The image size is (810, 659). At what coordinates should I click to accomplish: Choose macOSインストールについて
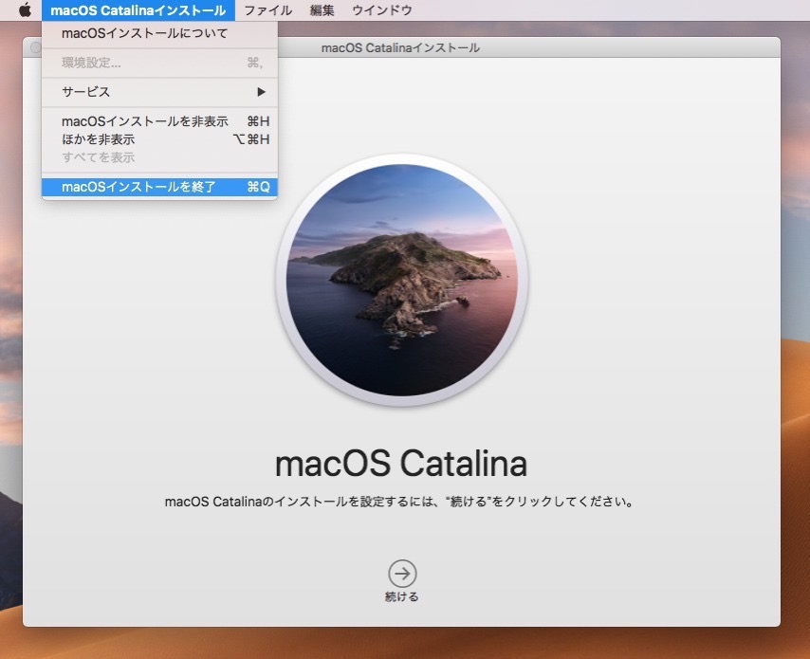pos(159,33)
